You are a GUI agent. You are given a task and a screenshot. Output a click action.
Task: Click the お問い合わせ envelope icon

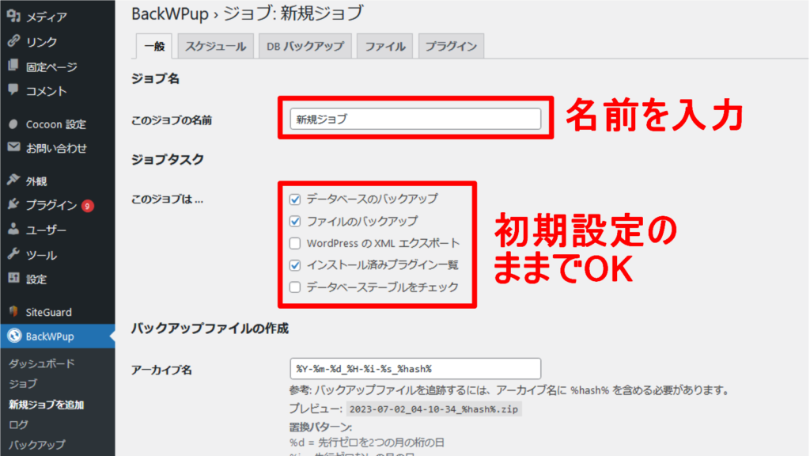(13, 148)
